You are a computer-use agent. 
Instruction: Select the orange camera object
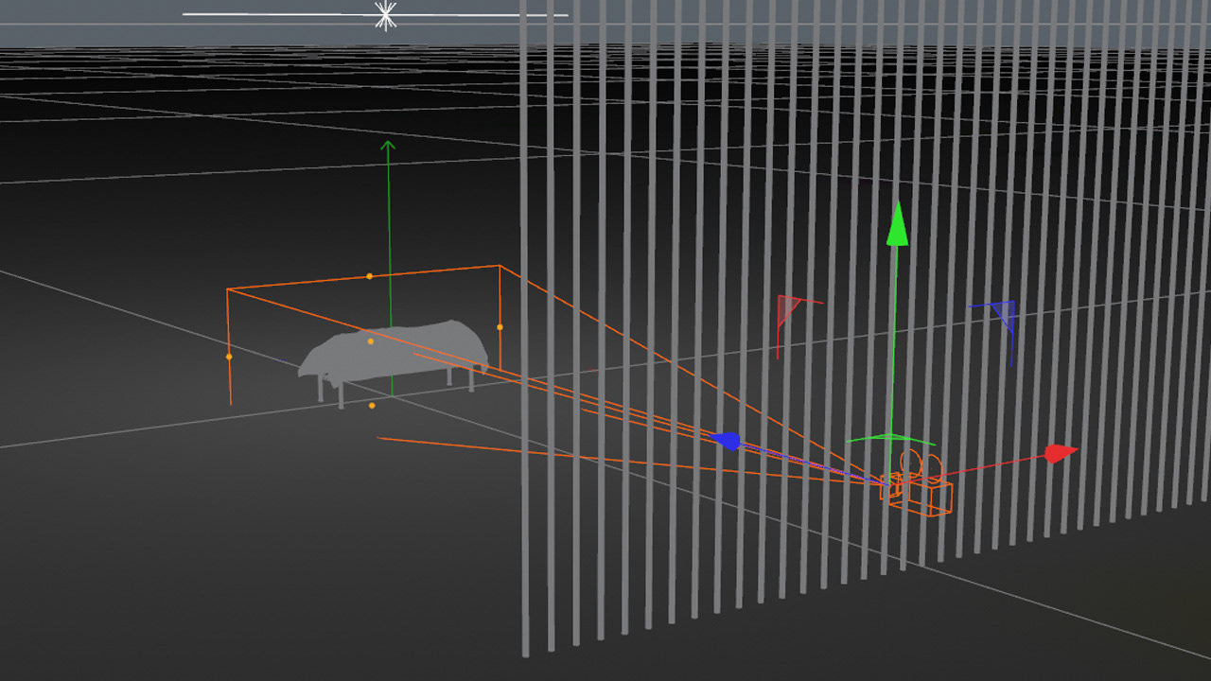pyautogui.click(x=917, y=484)
